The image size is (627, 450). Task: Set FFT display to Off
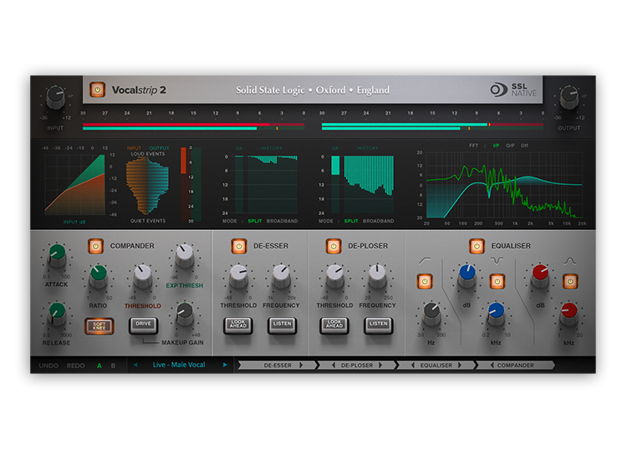[x=525, y=146]
